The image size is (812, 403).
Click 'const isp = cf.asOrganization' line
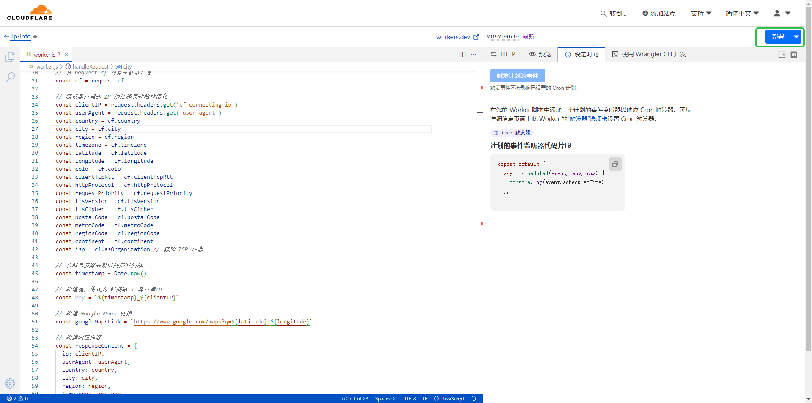(103, 249)
